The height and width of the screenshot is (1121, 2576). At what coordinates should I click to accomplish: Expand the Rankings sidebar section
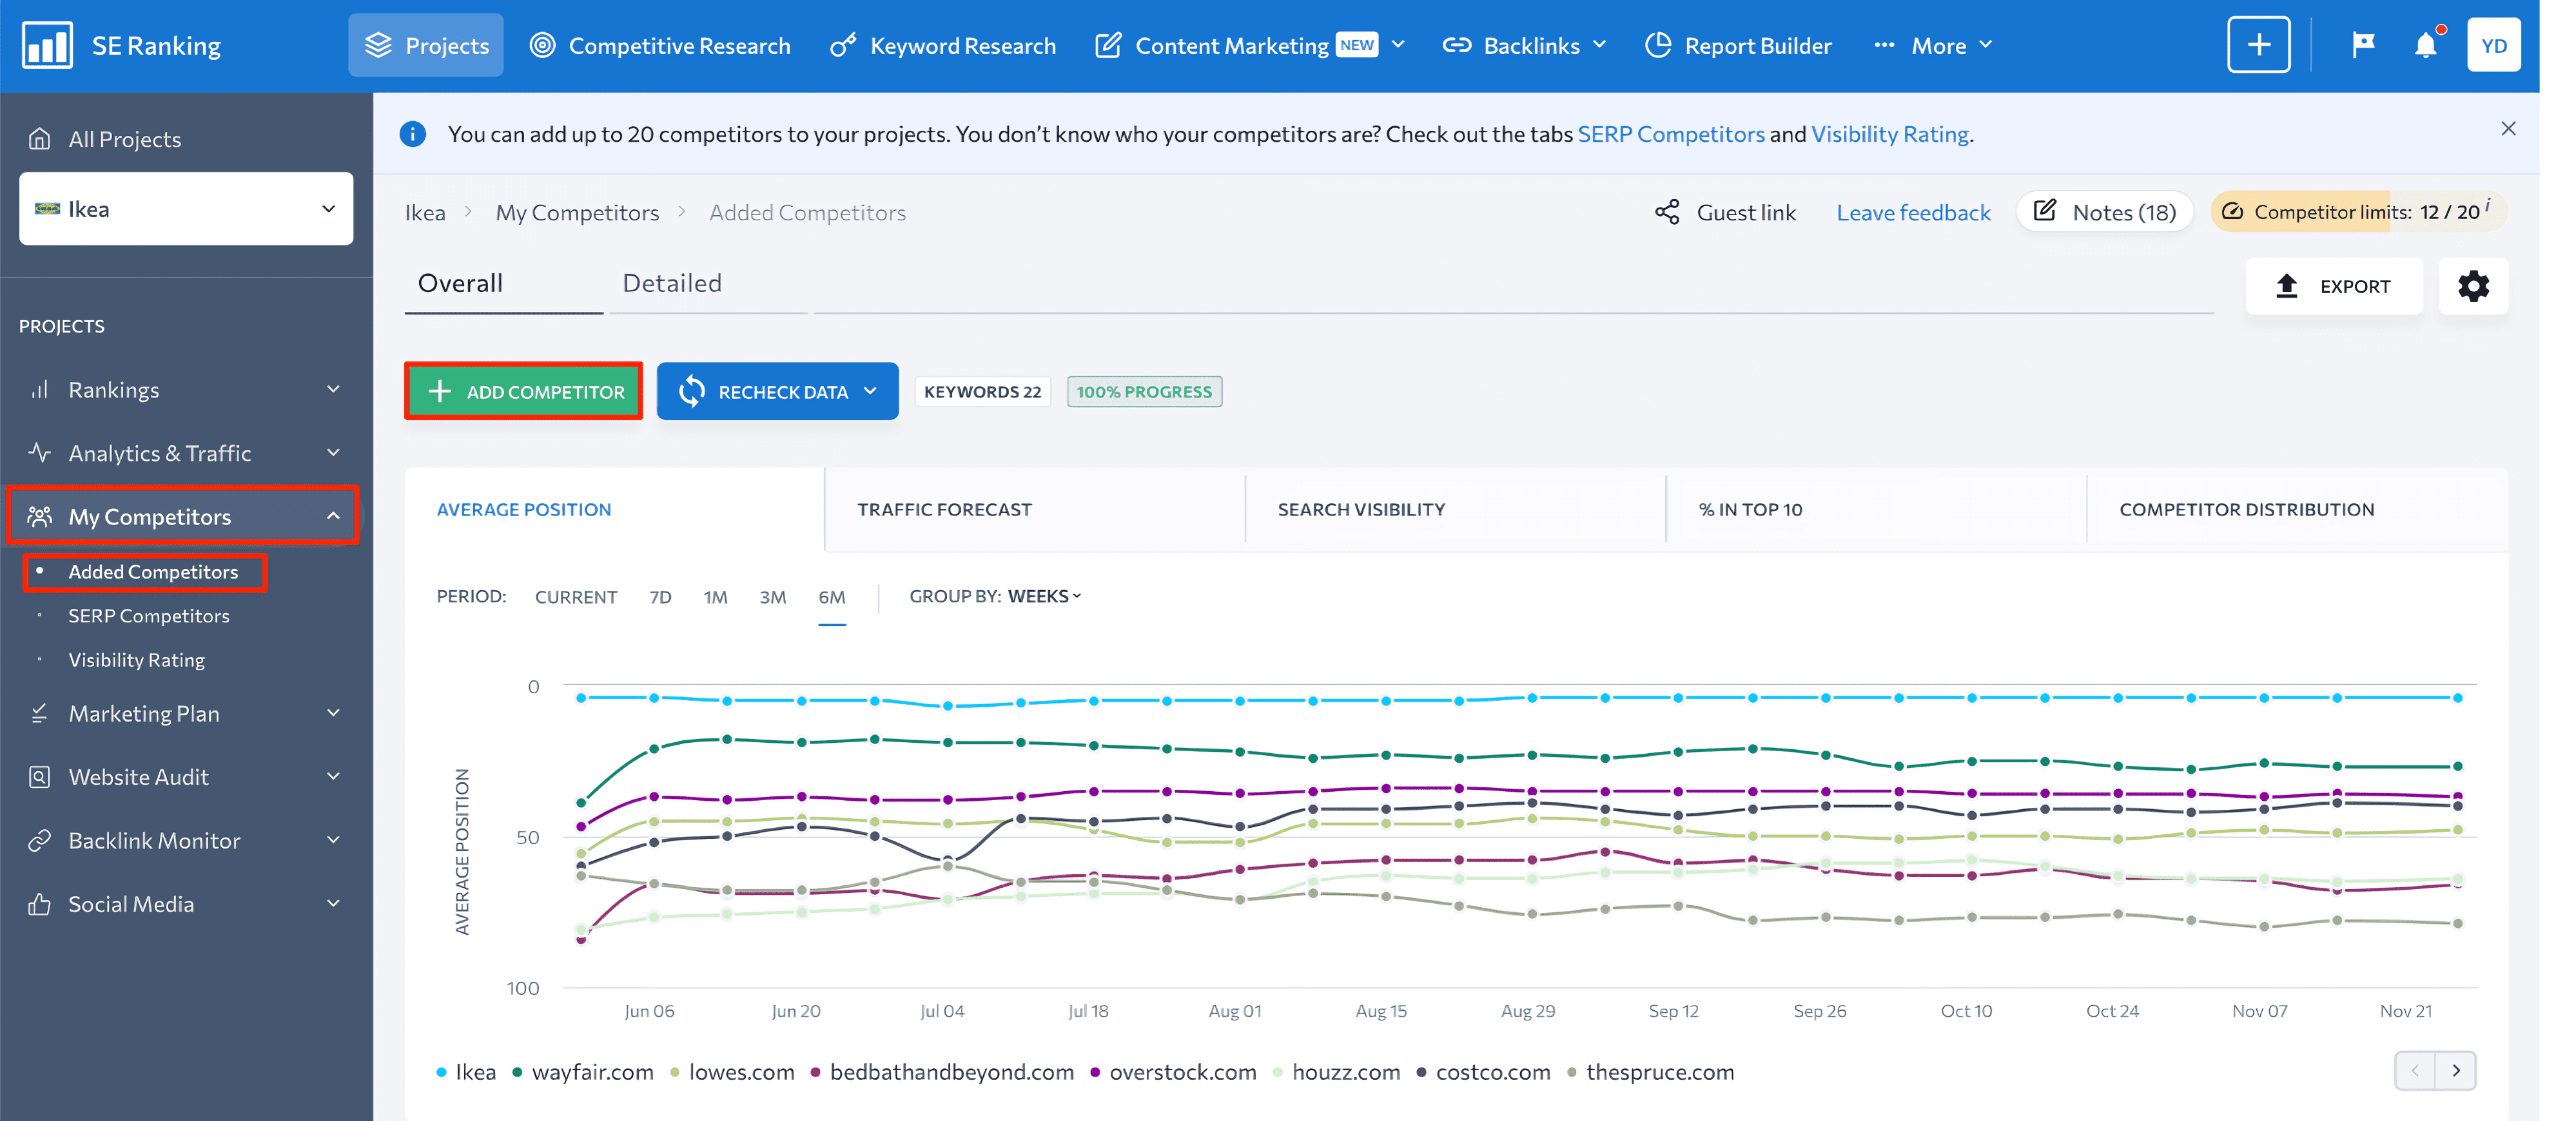[186, 390]
